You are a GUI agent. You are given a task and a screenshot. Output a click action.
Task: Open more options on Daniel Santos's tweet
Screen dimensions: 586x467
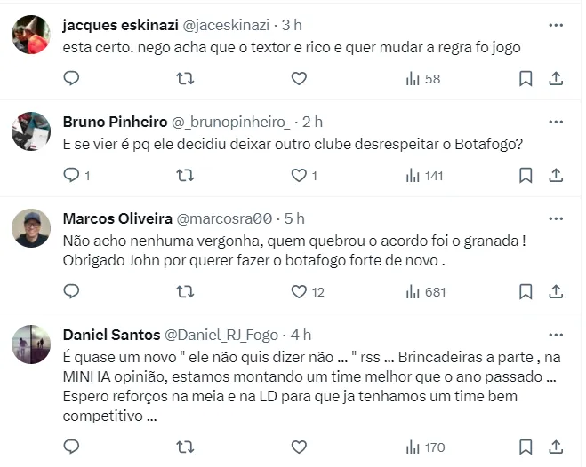(556, 335)
